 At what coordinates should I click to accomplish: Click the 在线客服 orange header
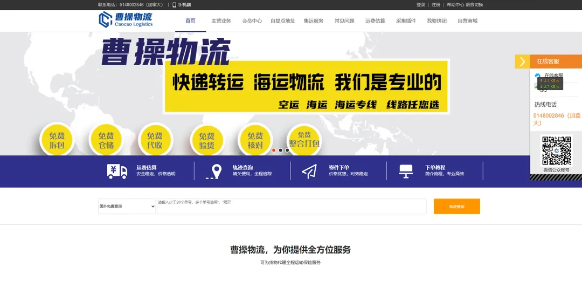click(x=556, y=61)
